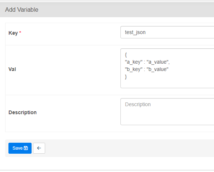Click the Val field label

coord(12,69)
